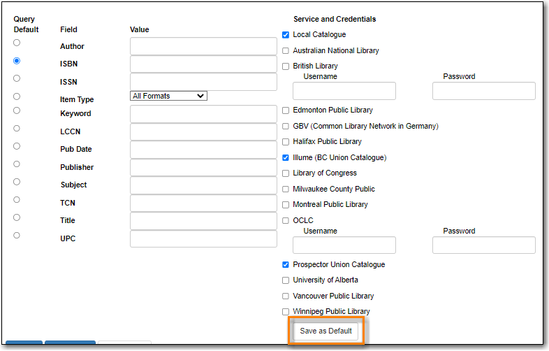Image resolution: width=549 pixels, height=351 pixels.
Task: Select the Author query default radio
Action: (x=17, y=43)
